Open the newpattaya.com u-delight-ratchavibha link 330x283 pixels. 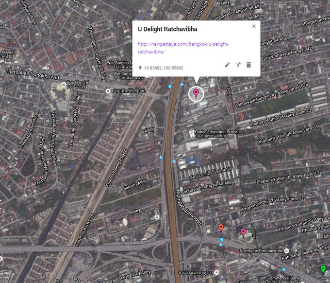(x=183, y=48)
